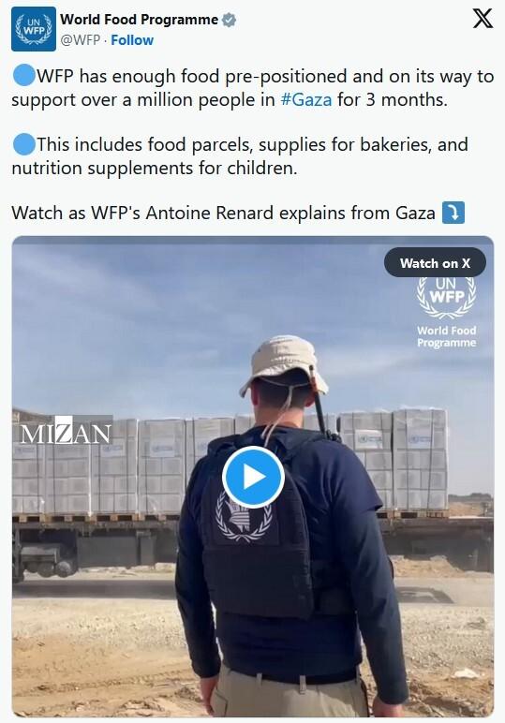
Task: Click the Watch on X button
Action: (435, 263)
